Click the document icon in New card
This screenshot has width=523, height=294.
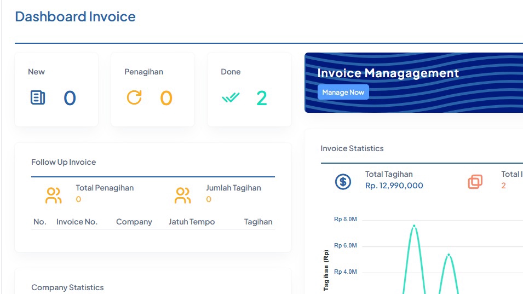(38, 98)
